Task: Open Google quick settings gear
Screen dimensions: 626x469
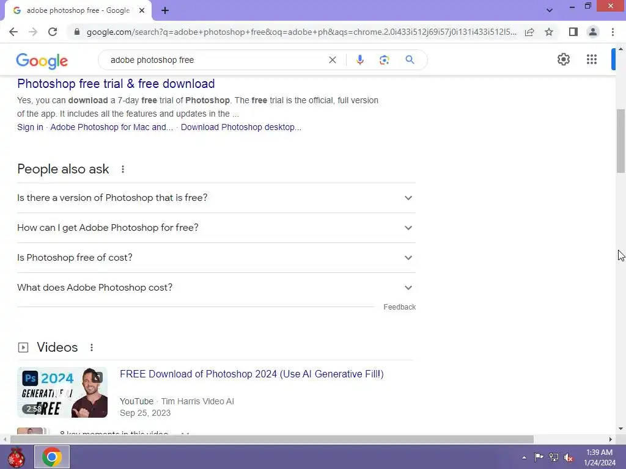Action: 563,59
